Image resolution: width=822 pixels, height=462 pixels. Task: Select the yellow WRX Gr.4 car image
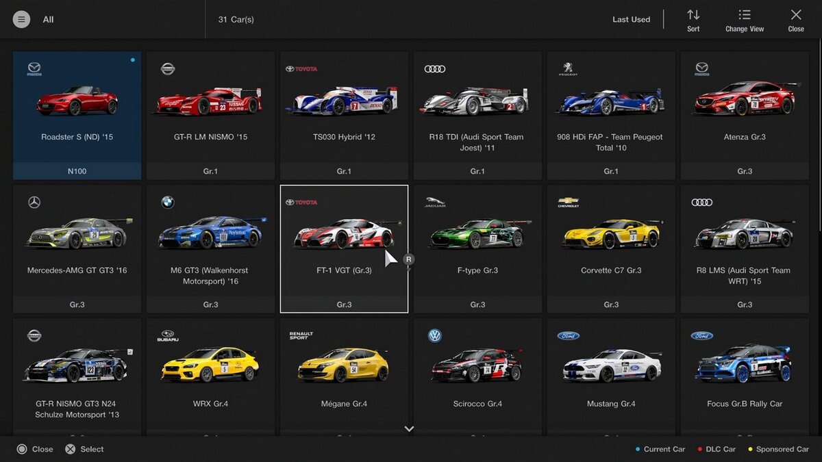coord(210,365)
